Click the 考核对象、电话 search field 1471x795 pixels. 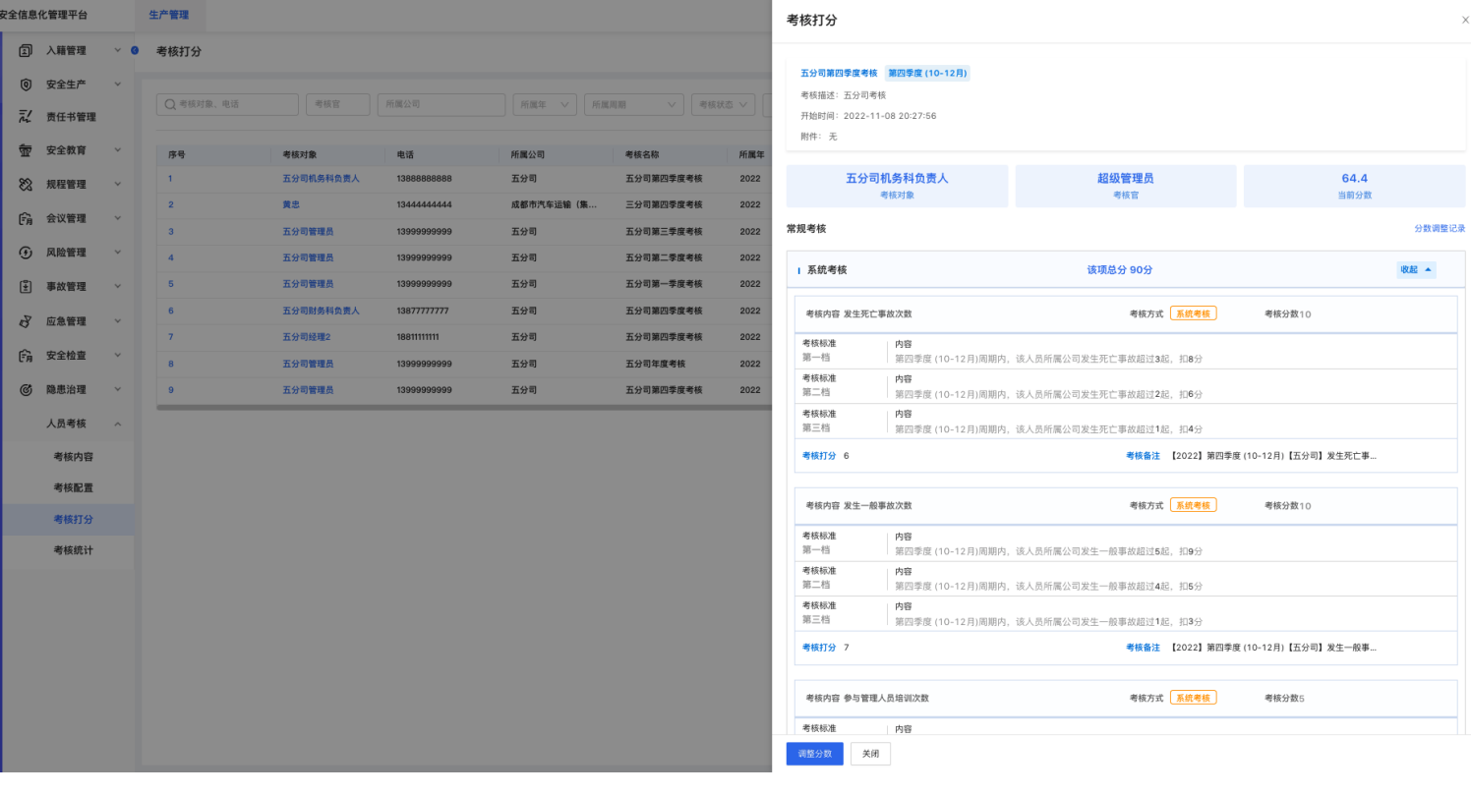pyautogui.click(x=227, y=104)
